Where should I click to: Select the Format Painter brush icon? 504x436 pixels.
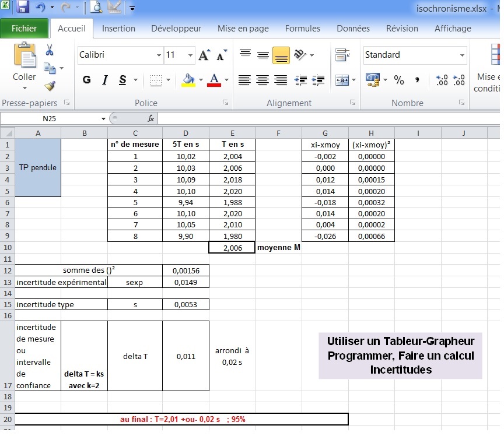[50, 86]
